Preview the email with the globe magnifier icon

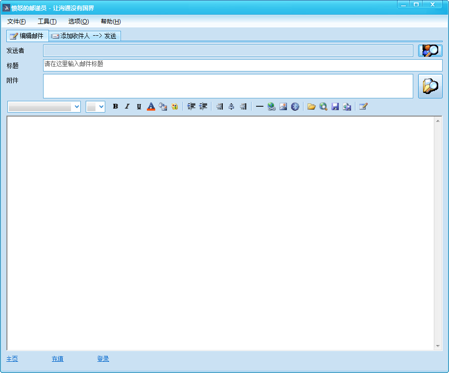point(324,106)
